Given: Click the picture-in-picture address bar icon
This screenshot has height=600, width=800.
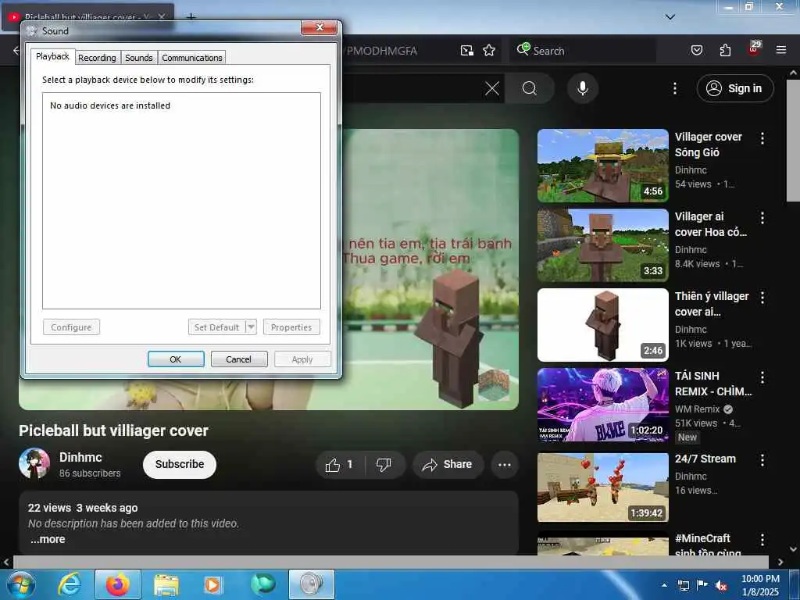Looking at the screenshot, I should pos(467,51).
